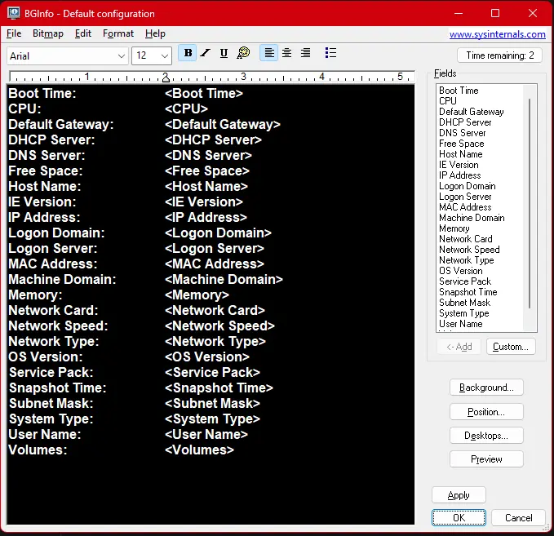
Task: Select IE Version in Fields list
Action: [x=459, y=165]
